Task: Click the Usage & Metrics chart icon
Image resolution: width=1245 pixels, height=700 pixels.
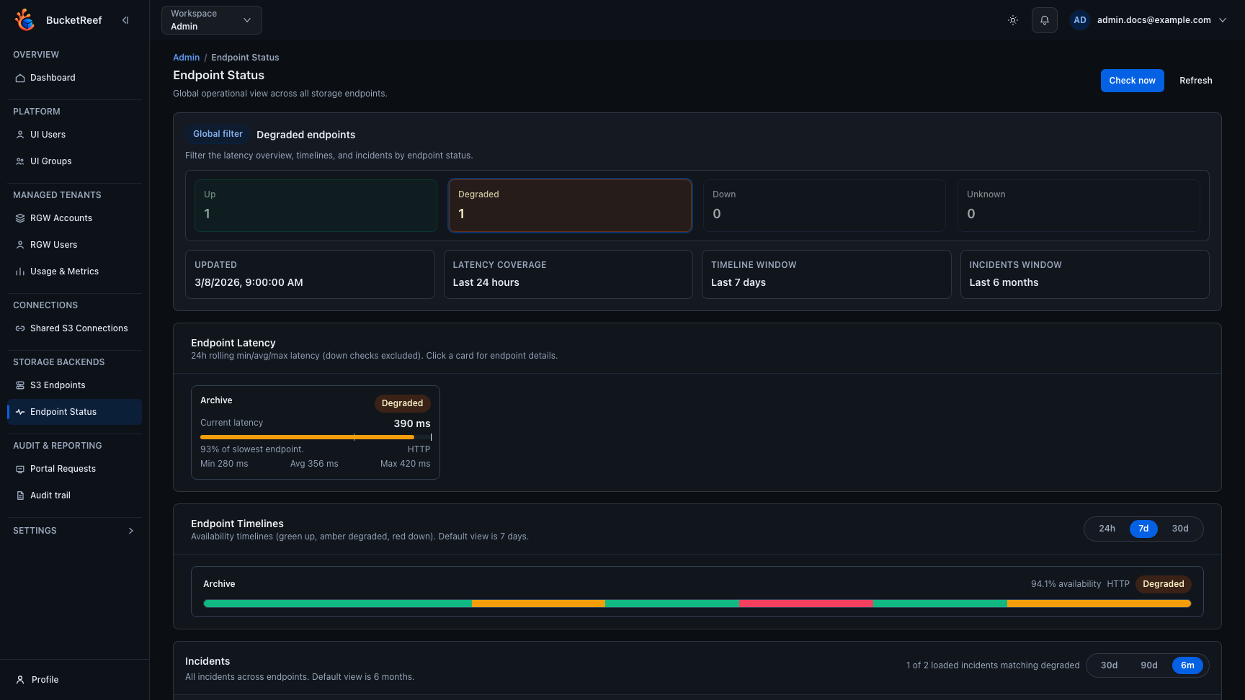Action: [x=20, y=272]
